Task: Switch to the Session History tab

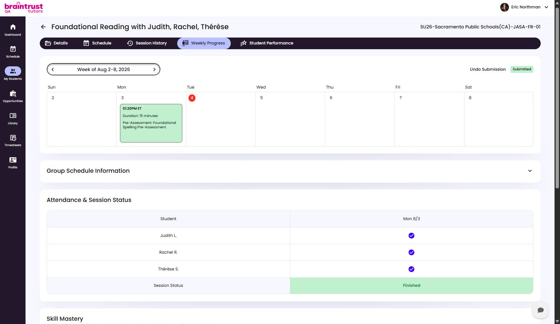Action: (147, 43)
